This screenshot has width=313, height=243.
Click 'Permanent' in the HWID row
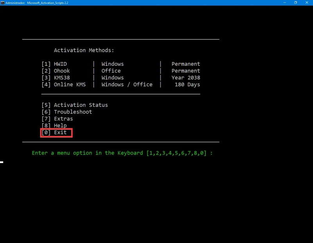click(186, 64)
